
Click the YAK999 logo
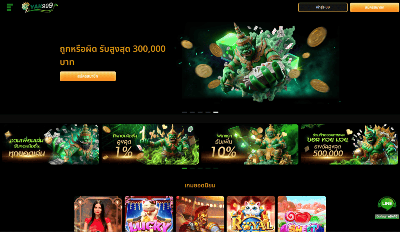(40, 7)
